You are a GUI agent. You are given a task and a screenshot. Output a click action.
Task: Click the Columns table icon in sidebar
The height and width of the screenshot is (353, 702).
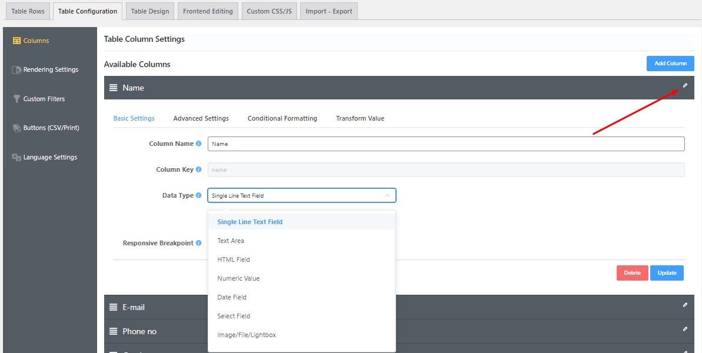click(x=16, y=41)
